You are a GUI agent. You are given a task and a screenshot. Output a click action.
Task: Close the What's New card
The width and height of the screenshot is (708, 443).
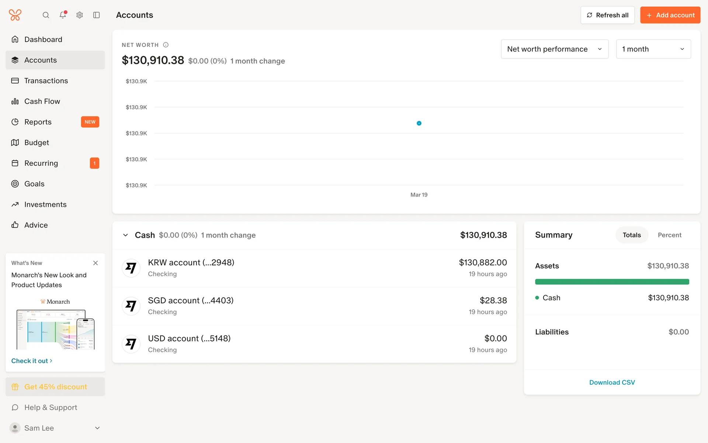(x=96, y=263)
